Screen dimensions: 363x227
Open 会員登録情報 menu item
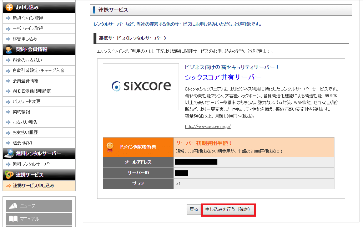click(x=39, y=81)
